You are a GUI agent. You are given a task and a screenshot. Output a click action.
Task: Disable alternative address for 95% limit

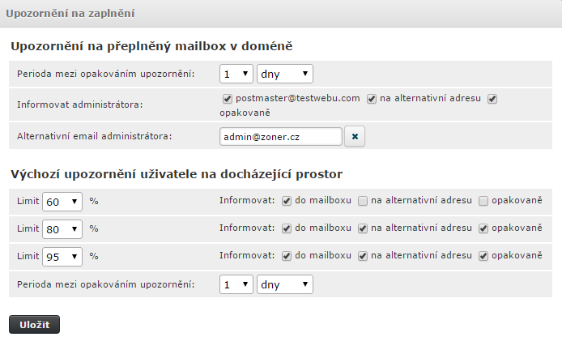tap(364, 257)
